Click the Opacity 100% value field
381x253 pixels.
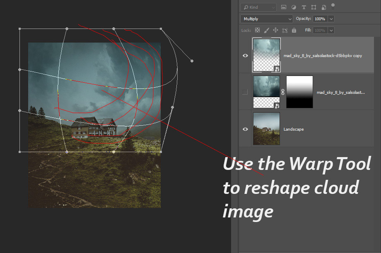coord(320,19)
